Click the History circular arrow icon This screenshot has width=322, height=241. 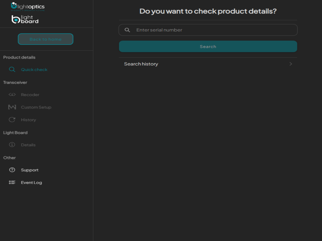click(12, 120)
